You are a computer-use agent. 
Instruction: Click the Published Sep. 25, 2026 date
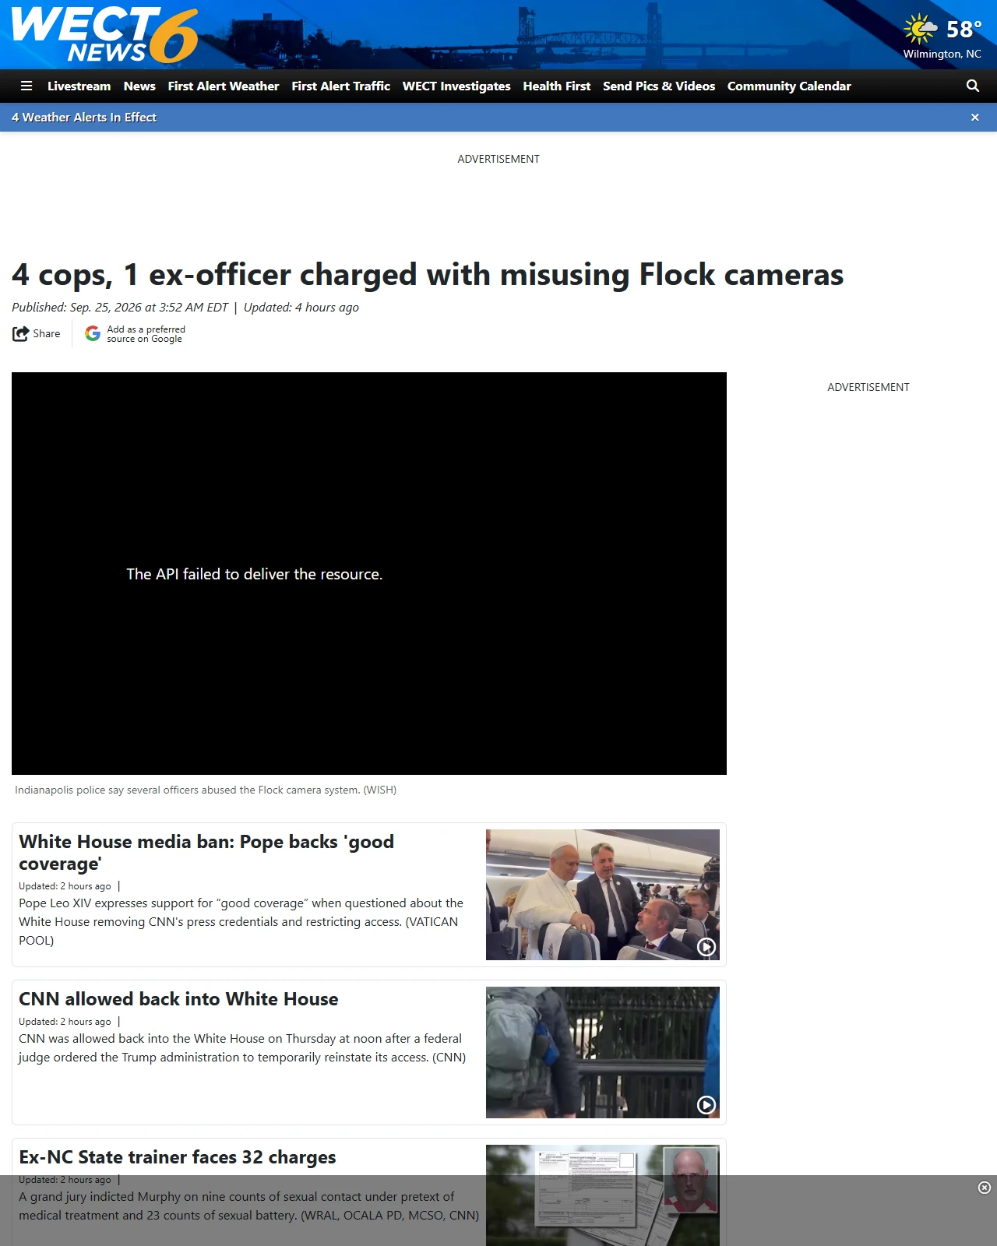coord(120,308)
